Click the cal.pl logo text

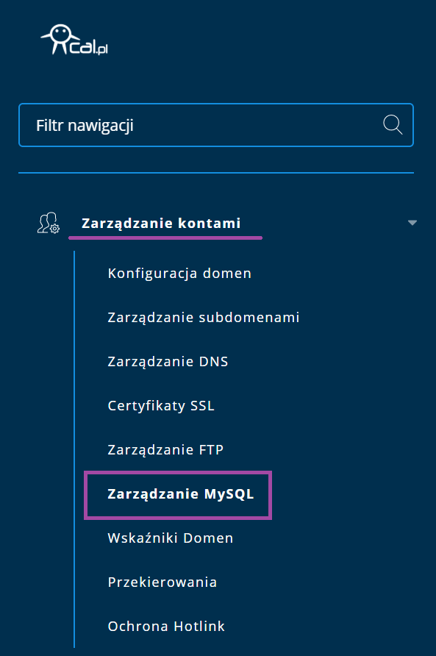click(x=89, y=46)
